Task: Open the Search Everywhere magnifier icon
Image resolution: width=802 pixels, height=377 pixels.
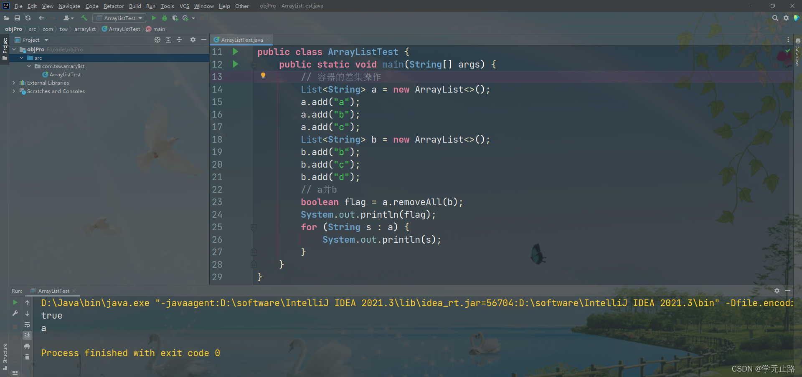Action: click(x=775, y=18)
